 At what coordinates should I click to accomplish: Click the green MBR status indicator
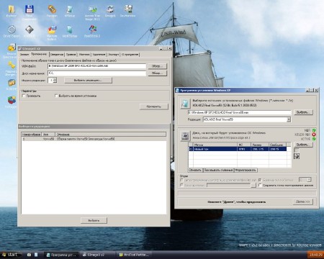pyautogui.click(x=314, y=130)
